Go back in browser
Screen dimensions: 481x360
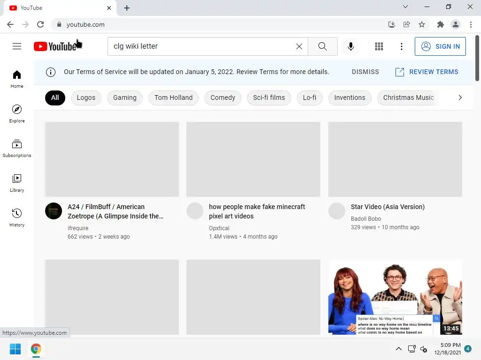pyautogui.click(x=10, y=24)
